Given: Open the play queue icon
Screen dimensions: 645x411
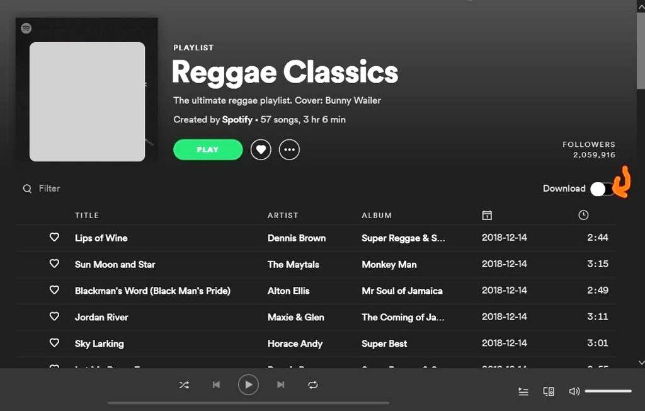Looking at the screenshot, I should pyautogui.click(x=523, y=391).
